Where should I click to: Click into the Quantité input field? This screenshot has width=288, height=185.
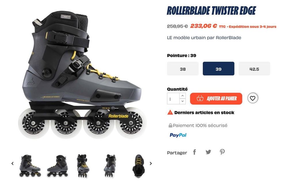pos(173,99)
